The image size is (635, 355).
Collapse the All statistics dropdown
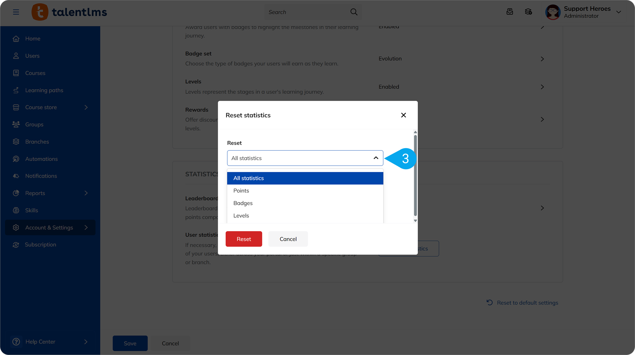point(376,158)
